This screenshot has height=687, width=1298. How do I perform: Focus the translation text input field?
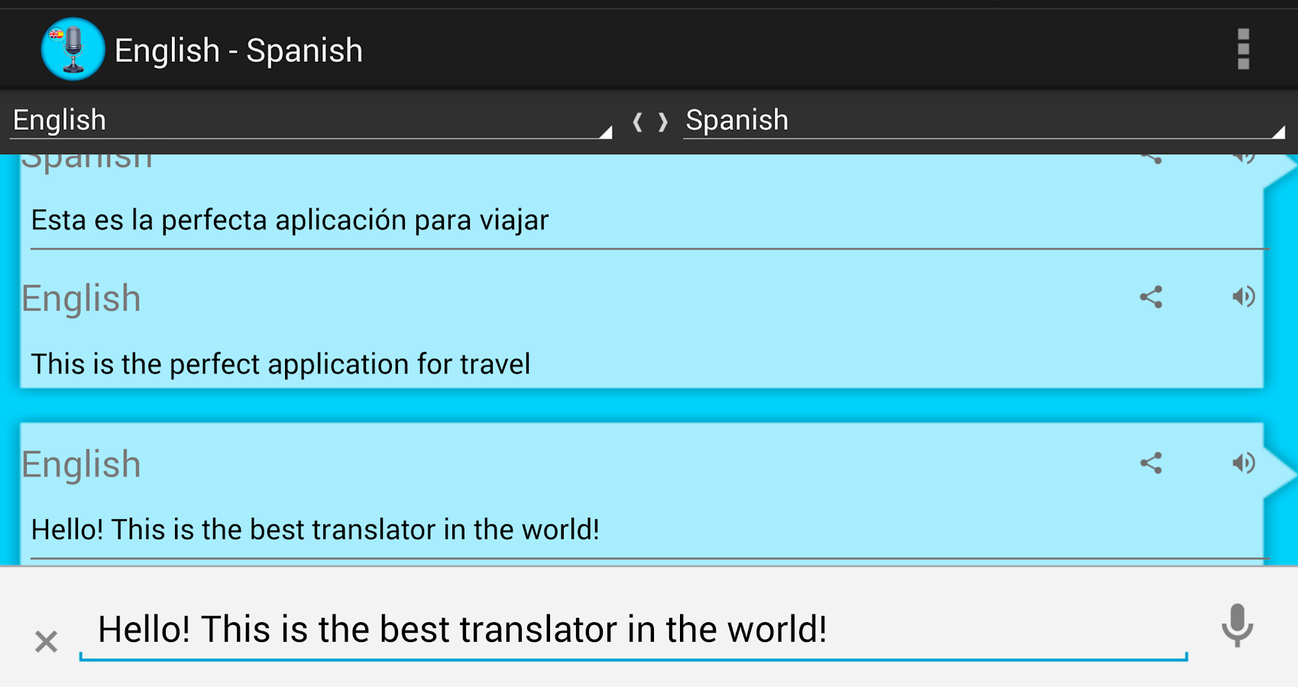pos(633,630)
